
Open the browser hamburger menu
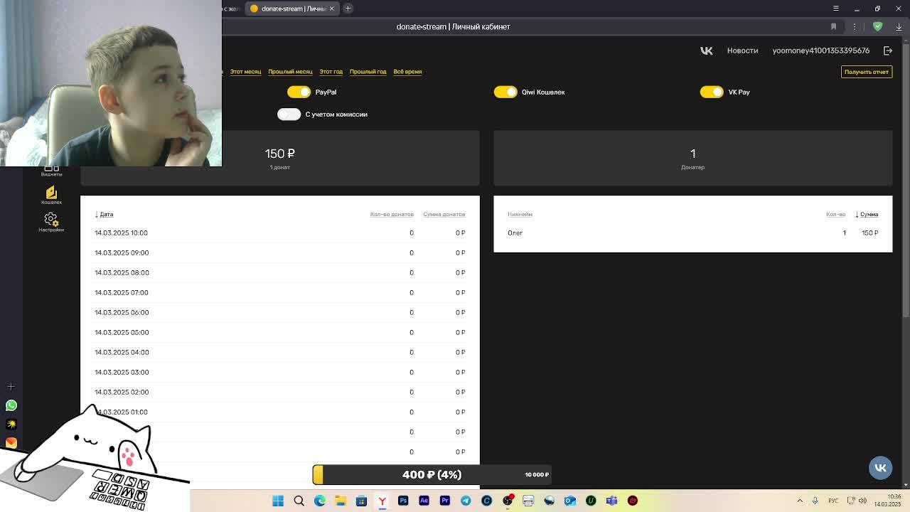(836, 9)
